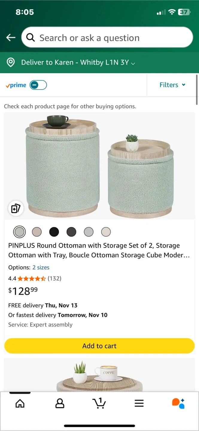The height and width of the screenshot is (431, 199).
Task: Open the 2 sizes options link
Action: [x=41, y=267]
